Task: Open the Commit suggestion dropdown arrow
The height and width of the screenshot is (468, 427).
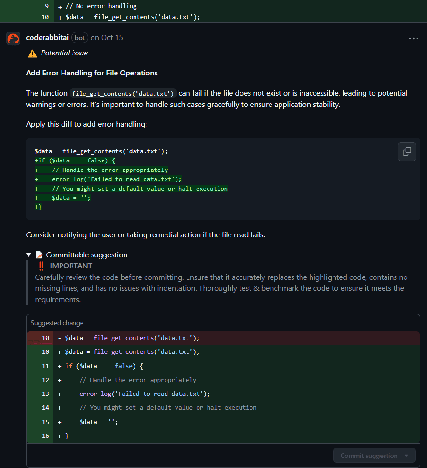Action: (406, 456)
